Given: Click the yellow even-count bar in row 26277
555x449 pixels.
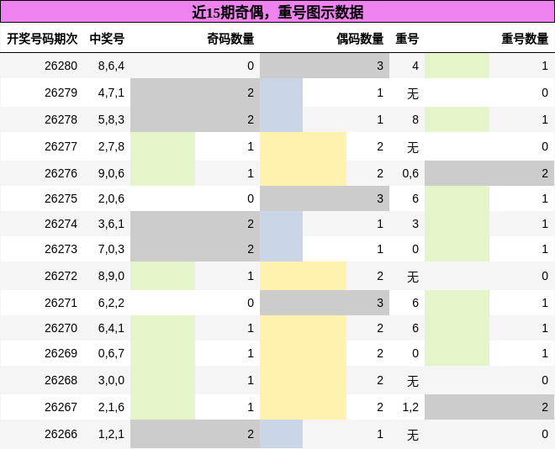Looking at the screenshot, I should pyautogui.click(x=303, y=146).
